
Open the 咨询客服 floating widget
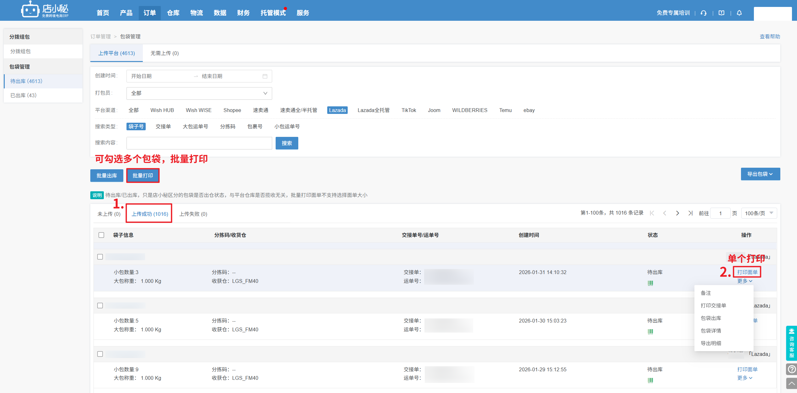[791, 343]
